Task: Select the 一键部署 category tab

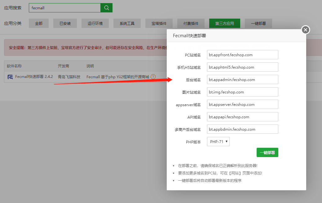Action: pyautogui.click(x=258, y=23)
